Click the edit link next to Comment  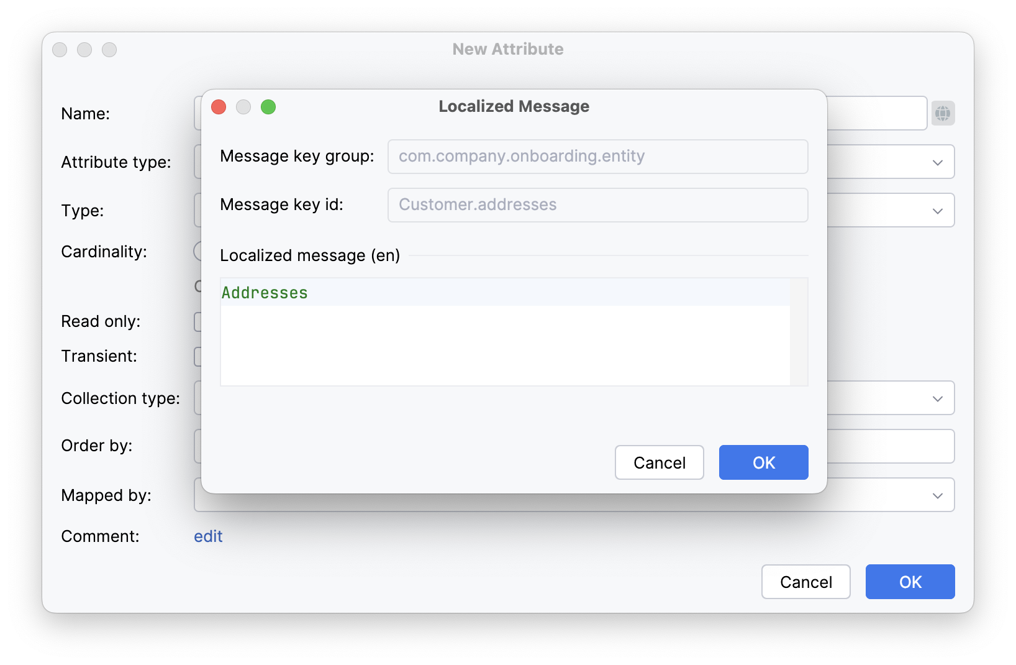tap(208, 536)
